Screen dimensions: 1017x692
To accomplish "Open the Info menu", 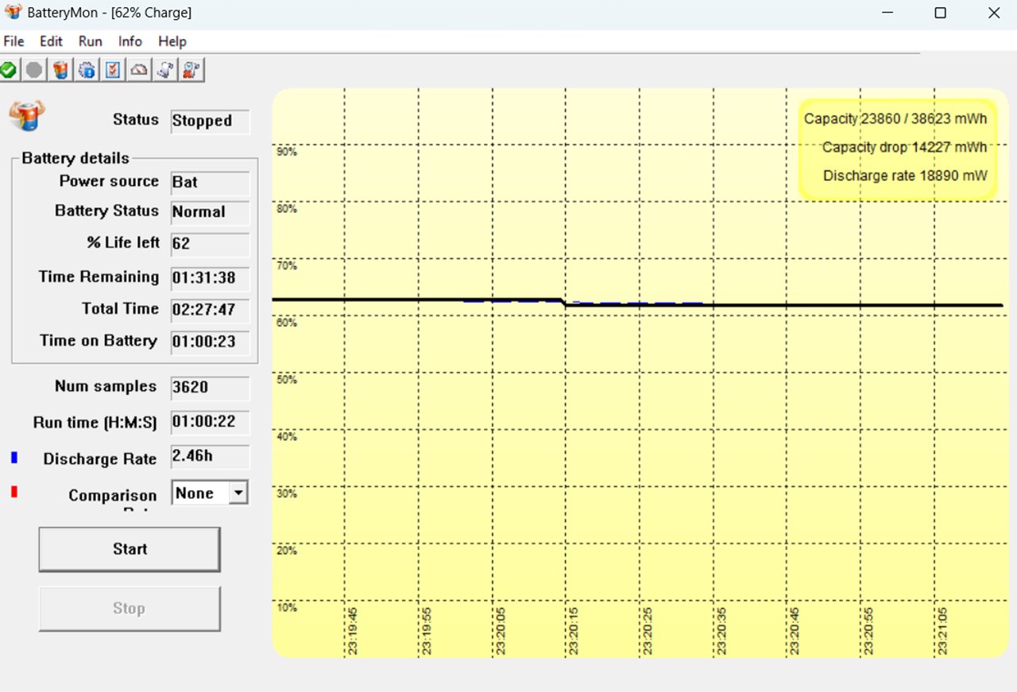I will coord(130,41).
